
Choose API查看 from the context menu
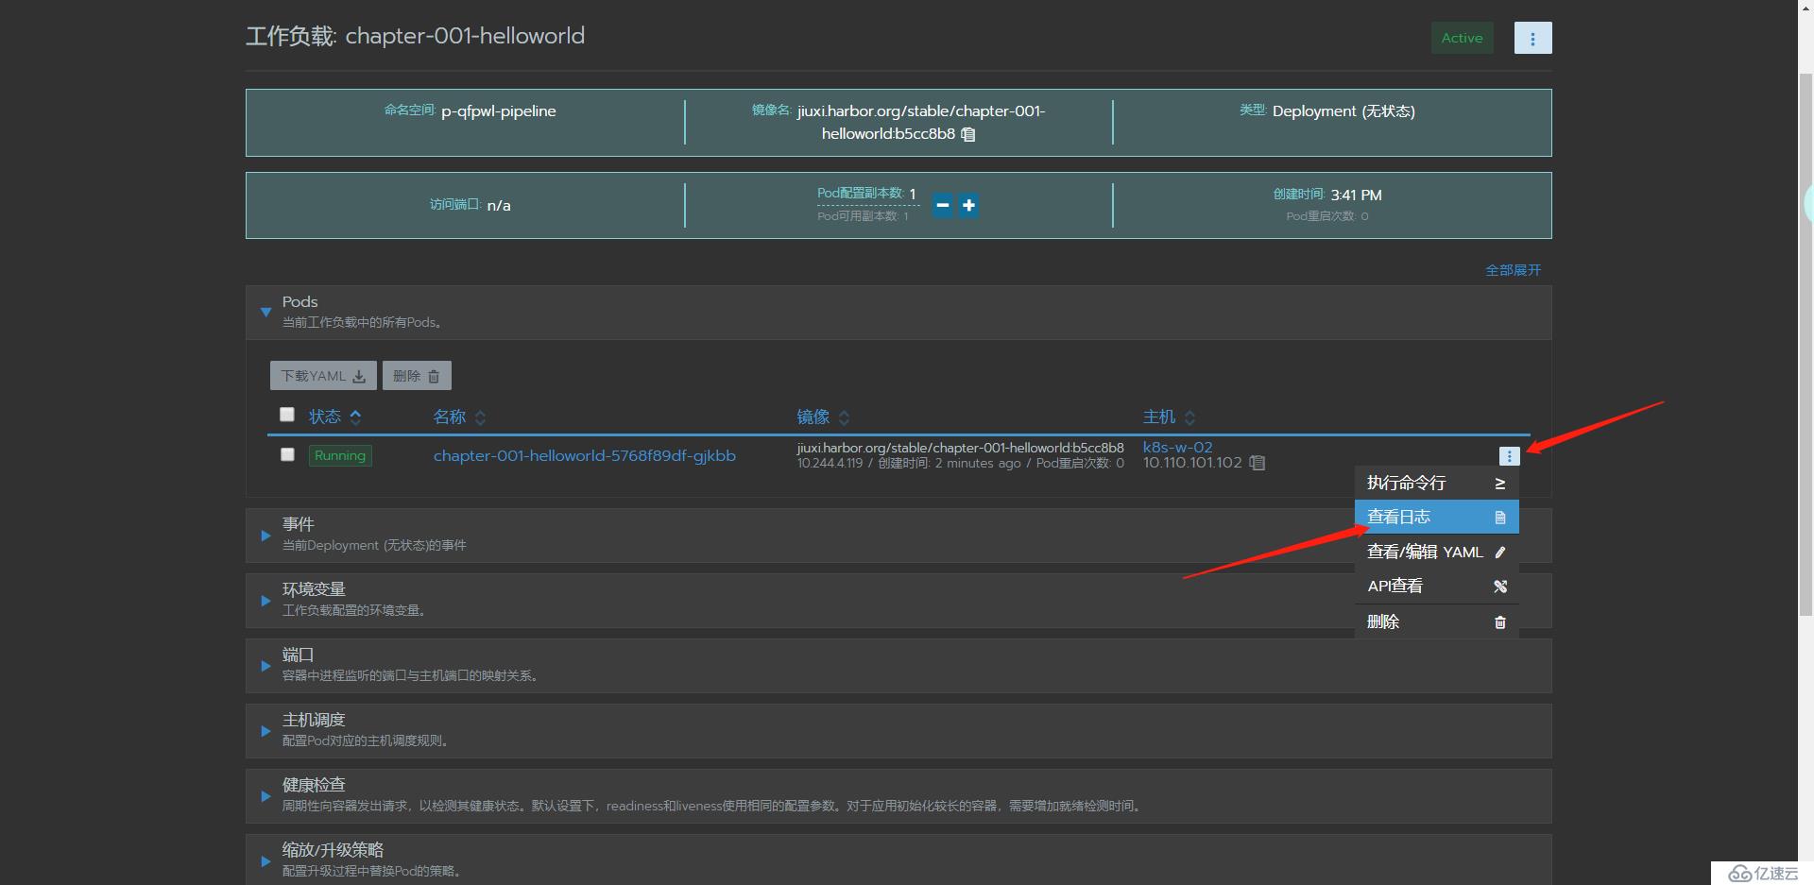[1436, 586]
